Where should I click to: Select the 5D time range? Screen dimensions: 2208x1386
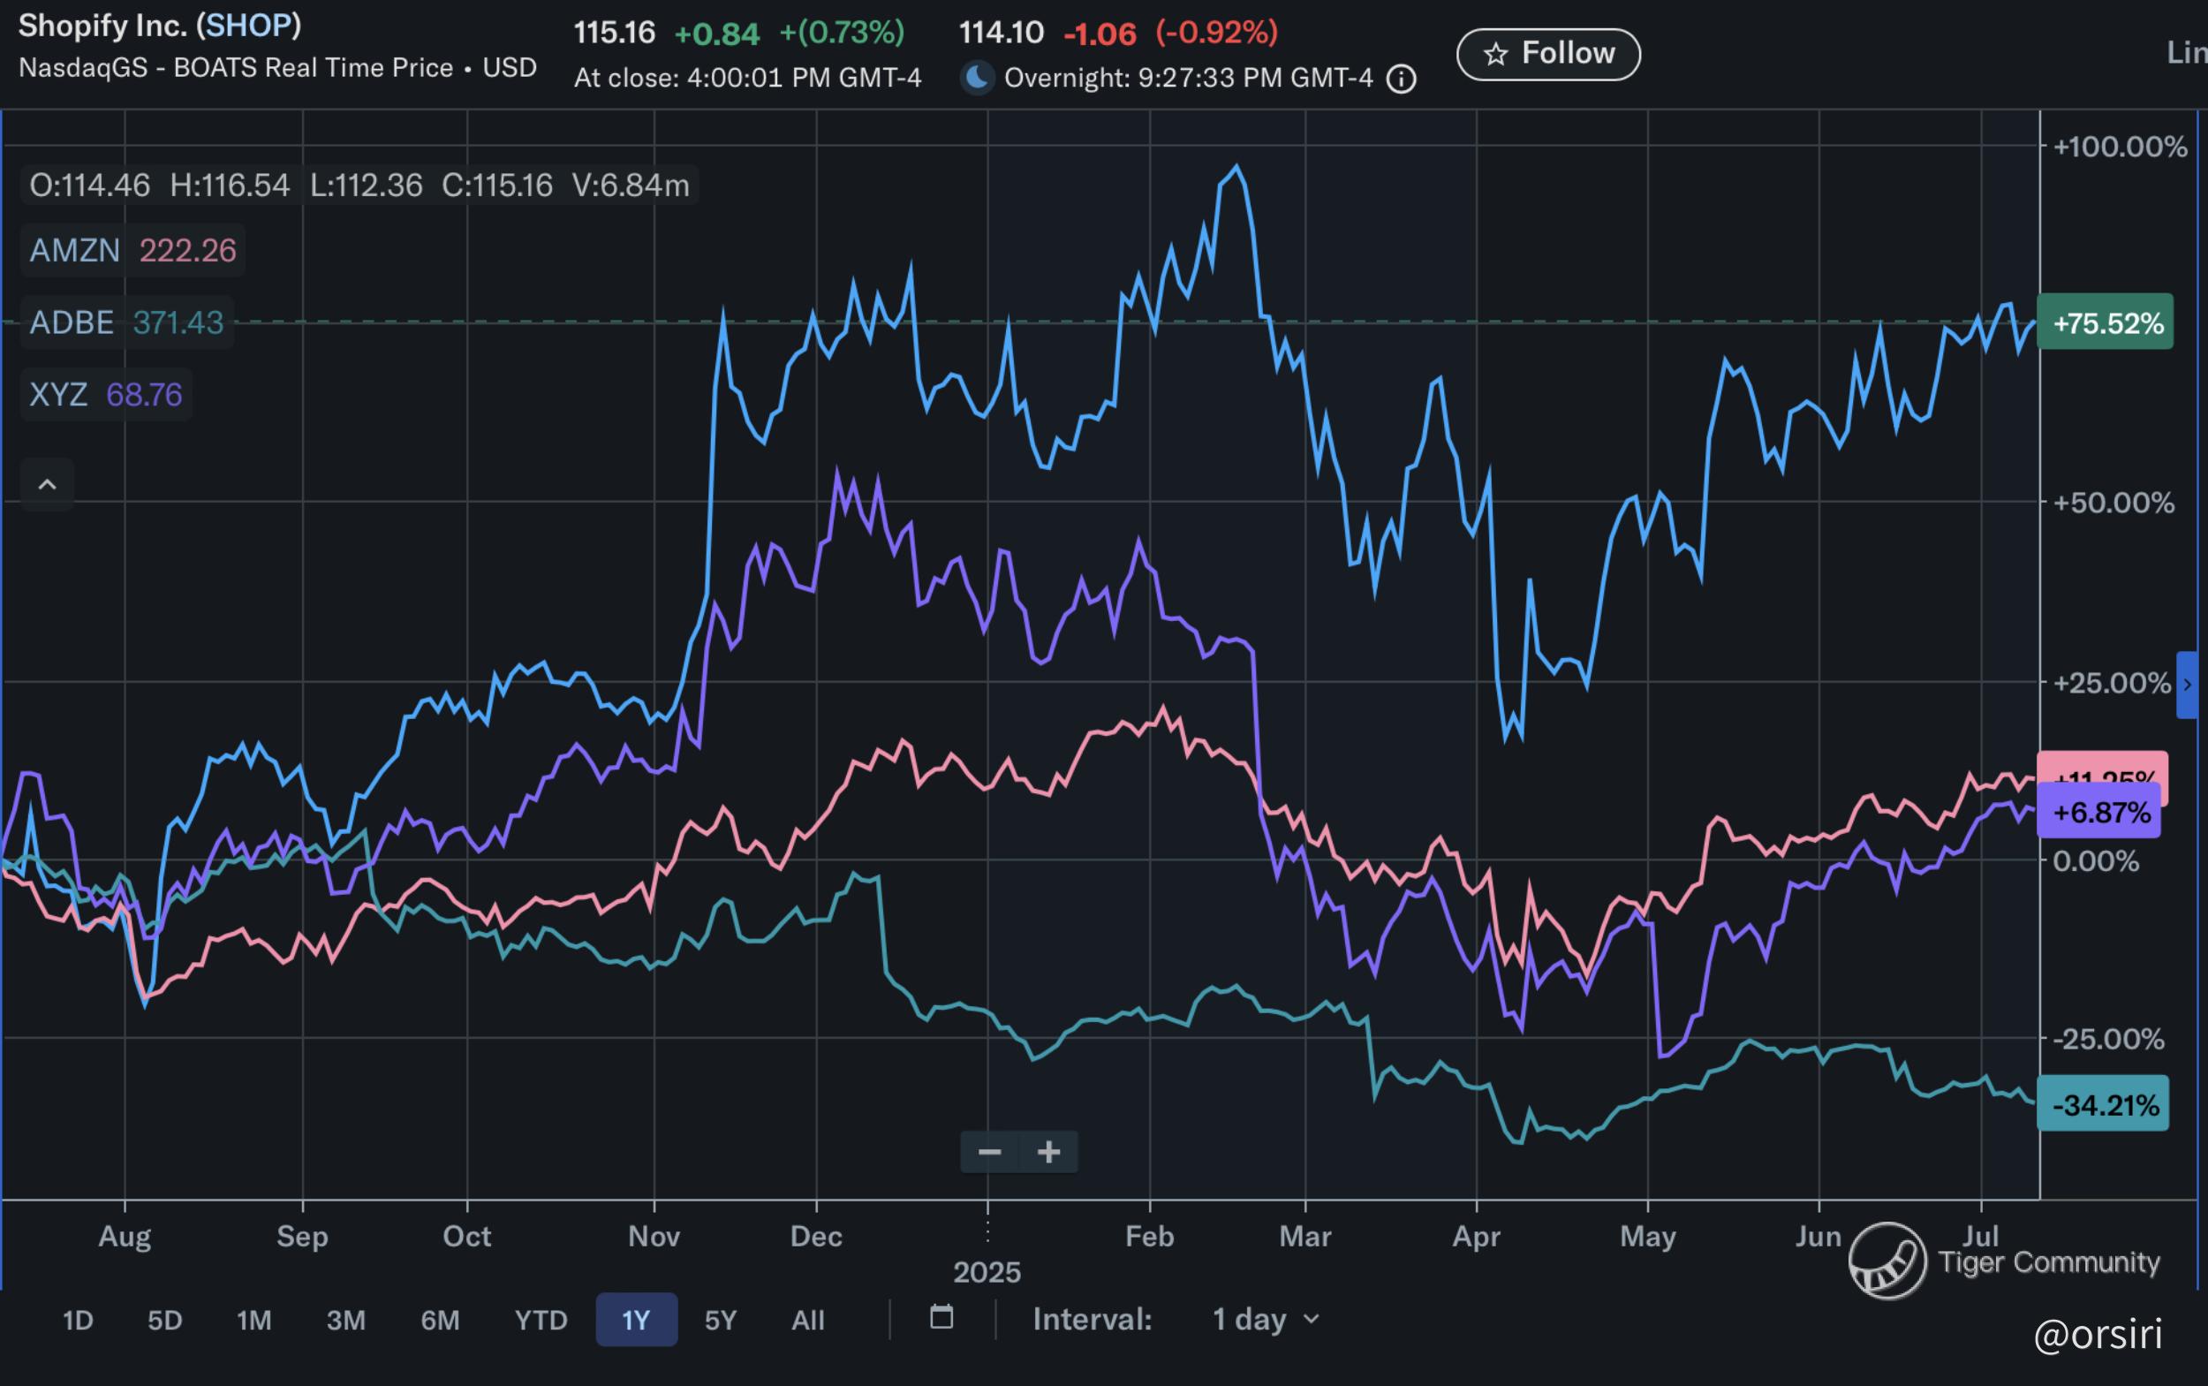pos(165,1320)
